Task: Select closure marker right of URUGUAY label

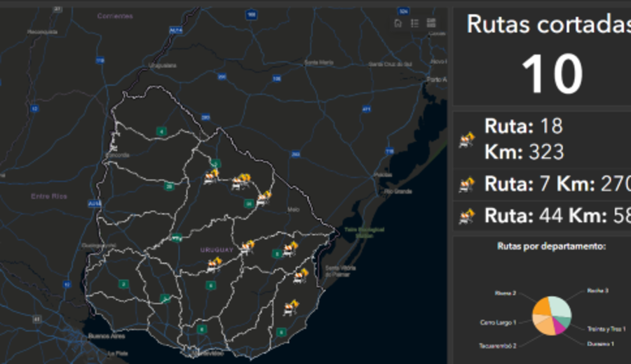Action: point(247,246)
